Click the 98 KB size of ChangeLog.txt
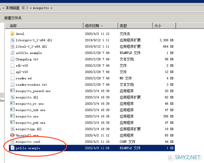Image resolution: width=204 pixels, height=163 pixels. [169, 59]
